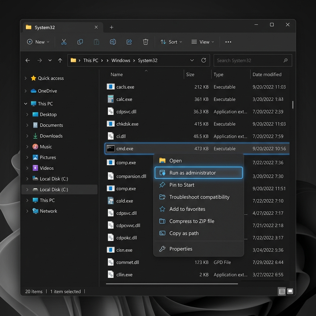Select the chkdsk.exe file row
Image resolution: width=316 pixels, height=316 pixels.
pos(197,124)
